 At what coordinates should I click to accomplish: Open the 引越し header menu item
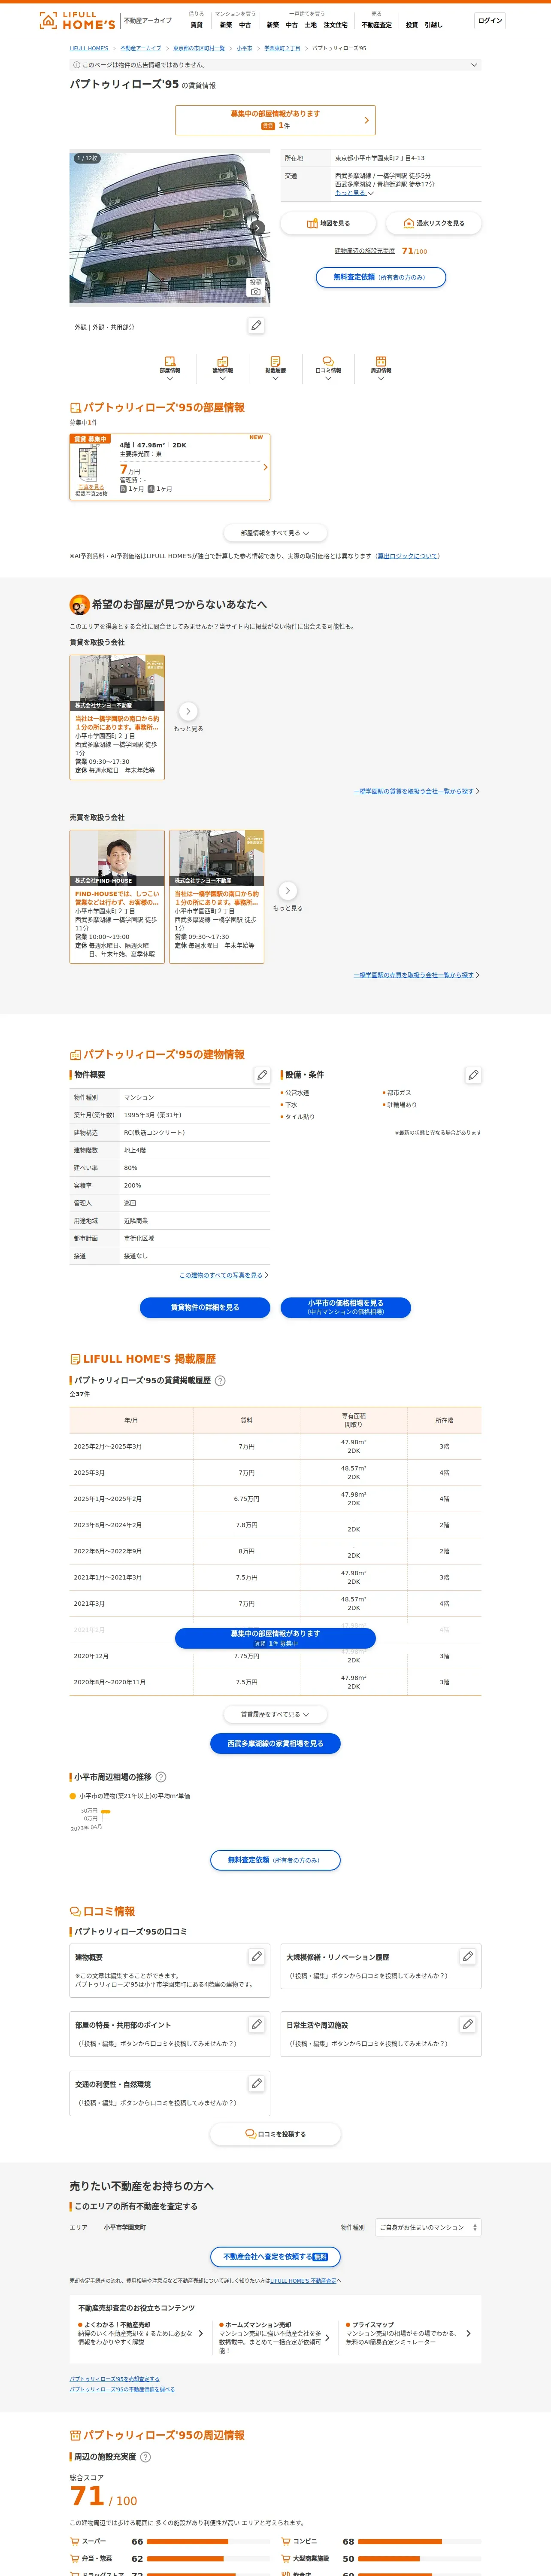(433, 25)
